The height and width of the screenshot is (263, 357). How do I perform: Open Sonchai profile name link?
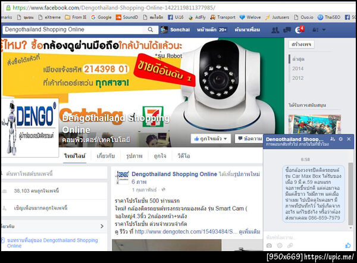[180, 30]
